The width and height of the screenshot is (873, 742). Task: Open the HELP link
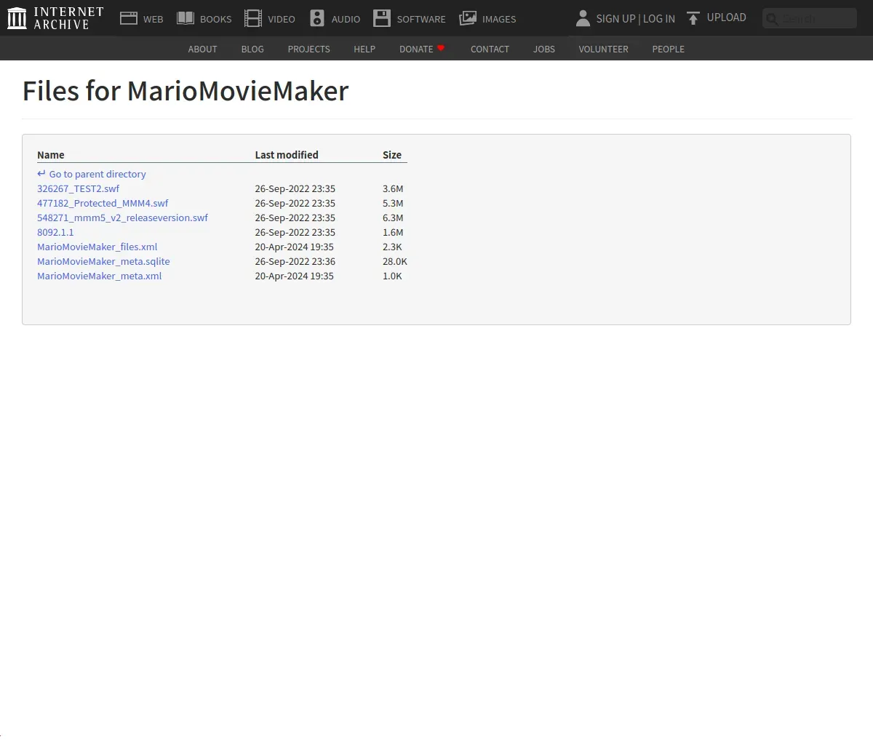[364, 49]
